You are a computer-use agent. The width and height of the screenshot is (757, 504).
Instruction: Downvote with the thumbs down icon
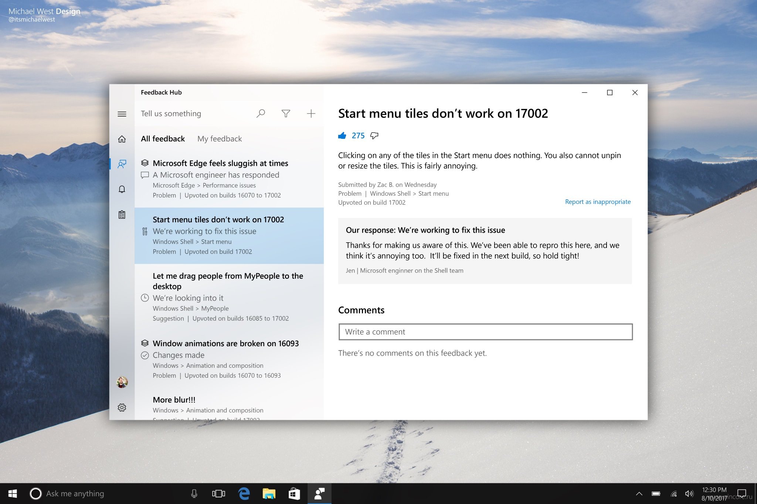tap(374, 136)
